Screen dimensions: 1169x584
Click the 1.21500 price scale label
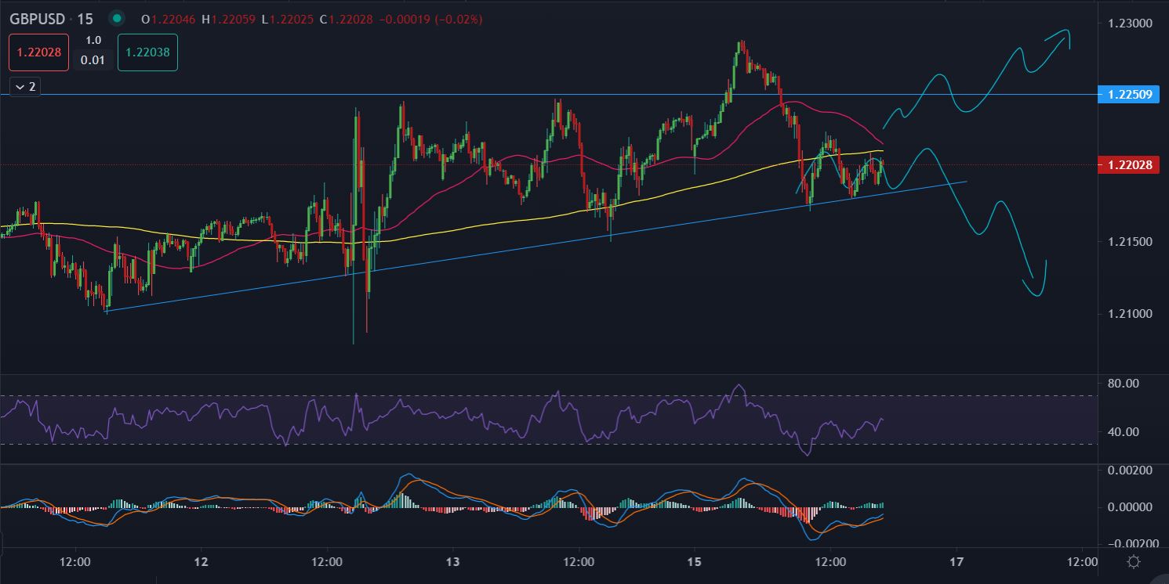click(1130, 242)
